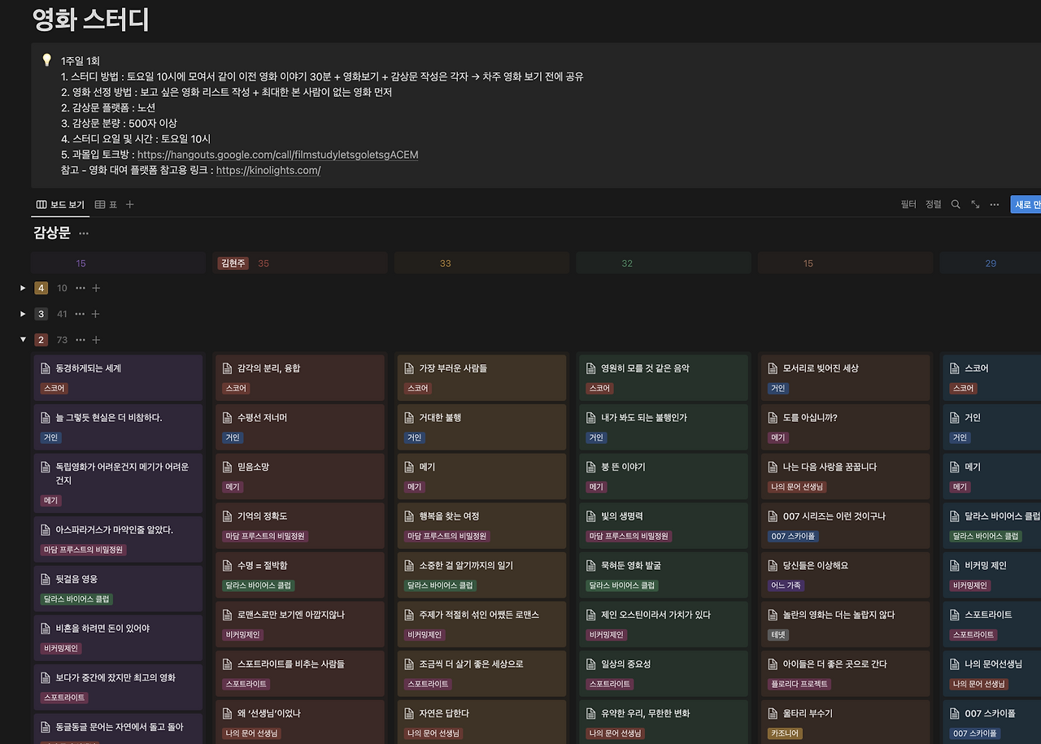
Task: Click the 김현주 column header tag
Action: (x=233, y=263)
